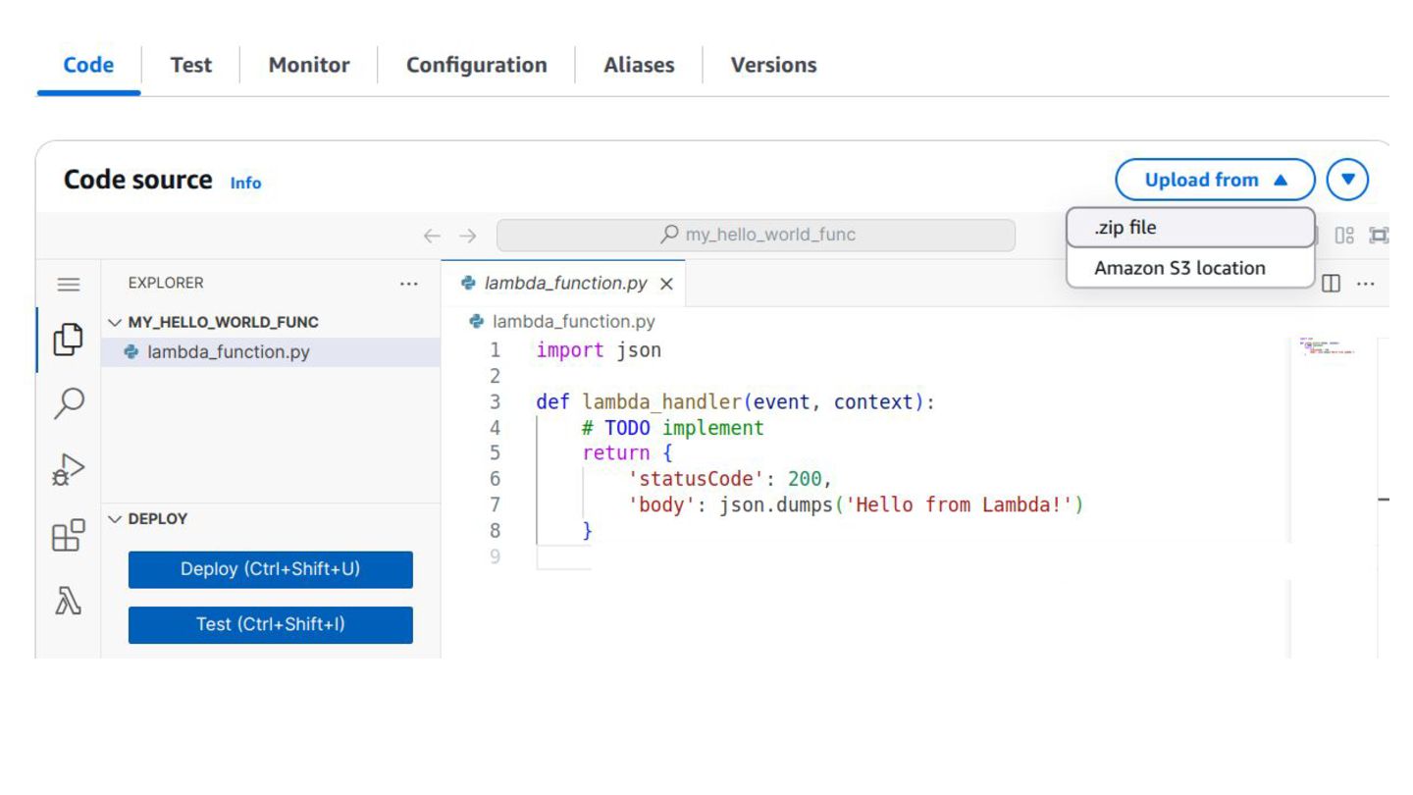1413x795 pixels.
Task: Click the split editor icon
Action: 1331,284
